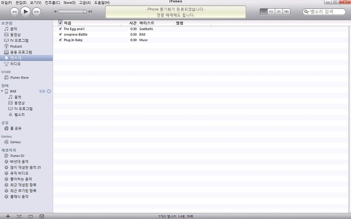Select The Egg and I track name

pyautogui.click(x=74, y=29)
